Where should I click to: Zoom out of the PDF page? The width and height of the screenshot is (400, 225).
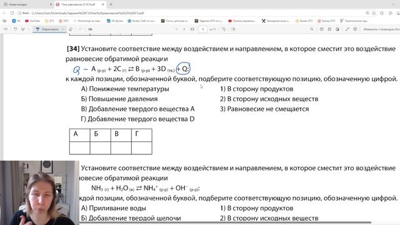pyautogui.click(x=176, y=29)
